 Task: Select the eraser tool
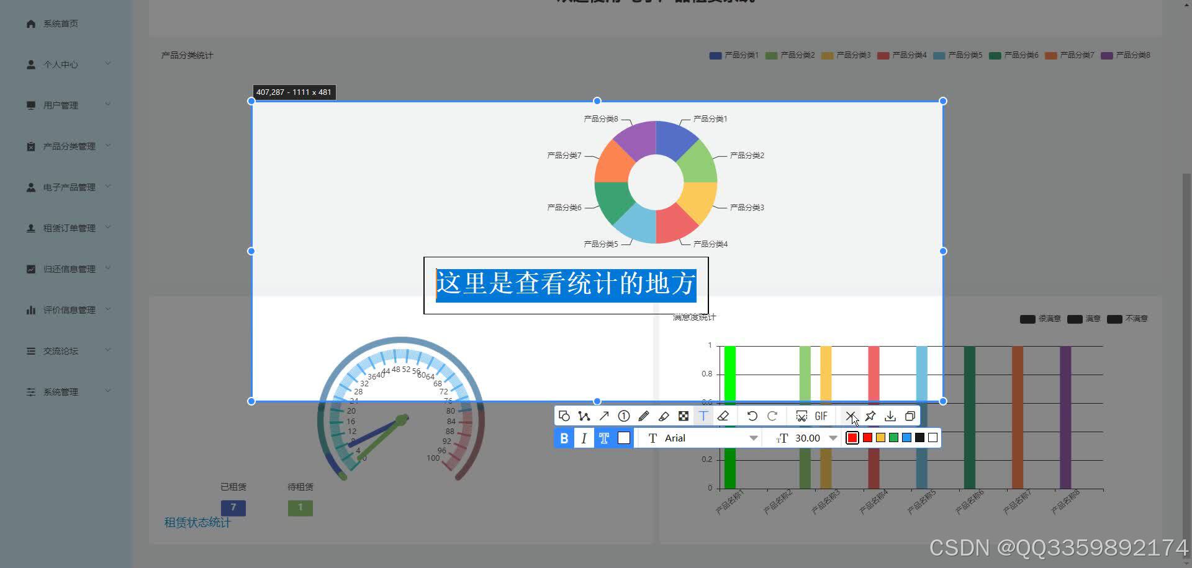(723, 416)
